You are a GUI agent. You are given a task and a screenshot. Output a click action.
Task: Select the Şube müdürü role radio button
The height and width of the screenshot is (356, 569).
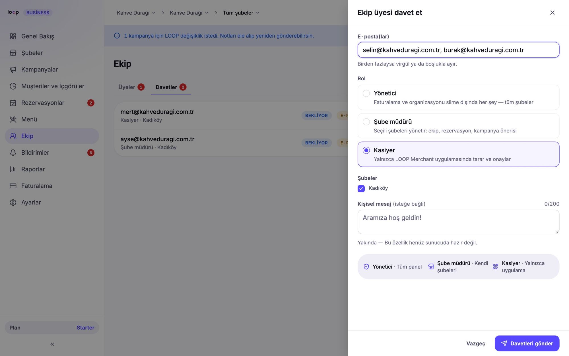click(366, 122)
